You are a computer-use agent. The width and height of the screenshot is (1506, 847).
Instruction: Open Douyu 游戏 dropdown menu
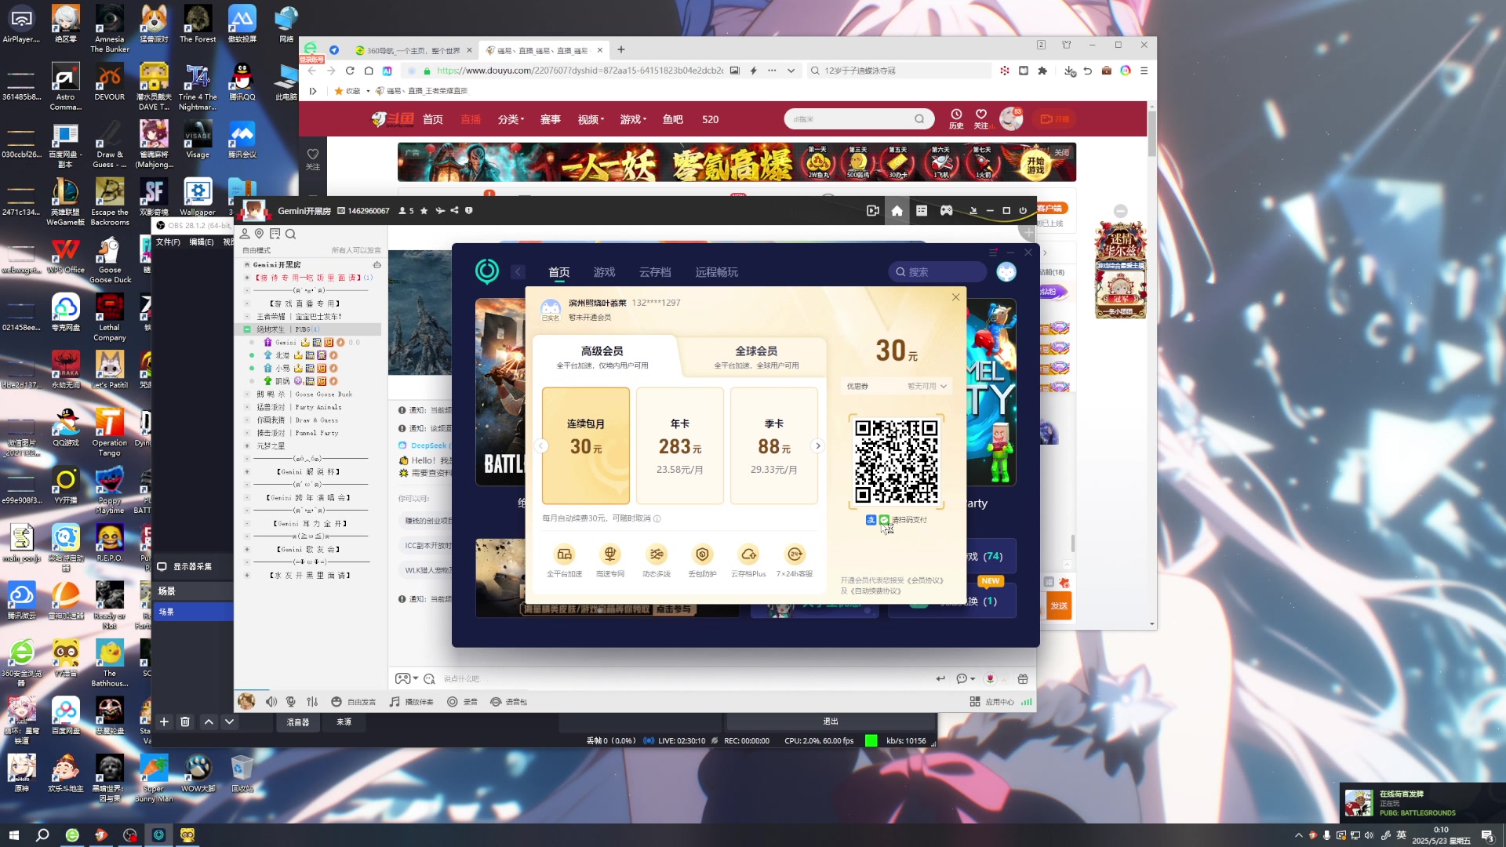[x=633, y=119]
